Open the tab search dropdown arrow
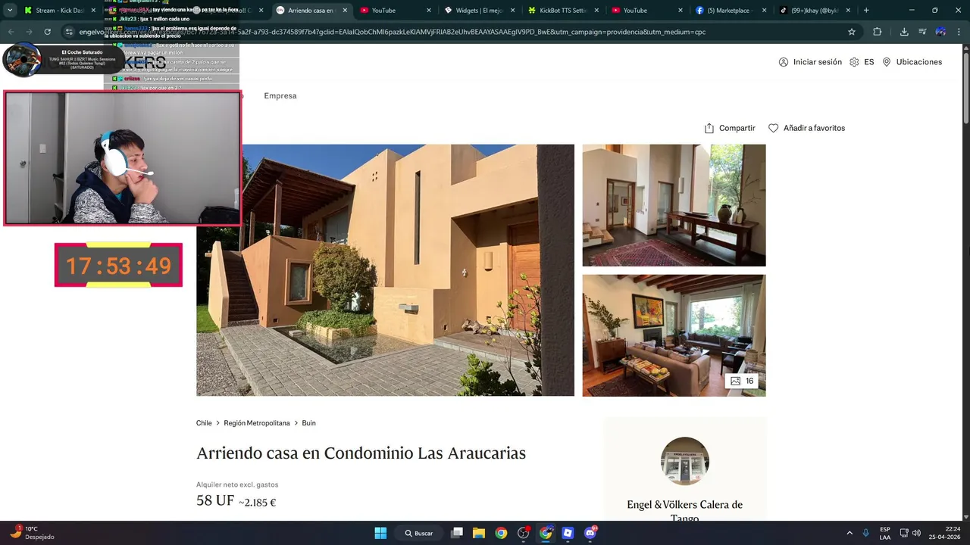Viewport: 970px width, 545px height. [10, 11]
